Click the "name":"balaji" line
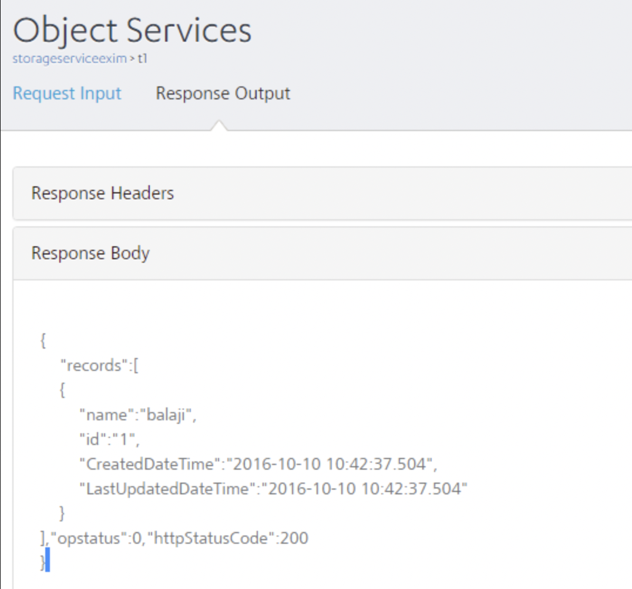The width and height of the screenshot is (632, 589). pos(137,415)
